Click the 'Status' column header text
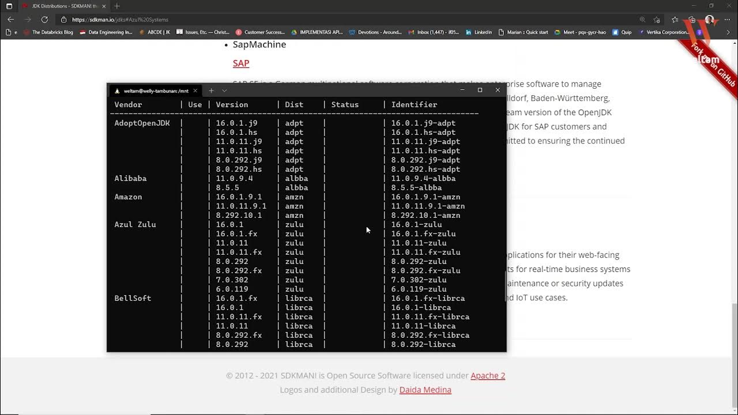The image size is (738, 415). point(345,104)
